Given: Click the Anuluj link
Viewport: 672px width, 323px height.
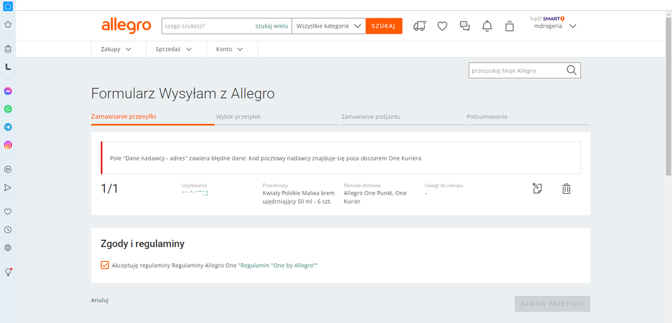Looking at the screenshot, I should 100,300.
